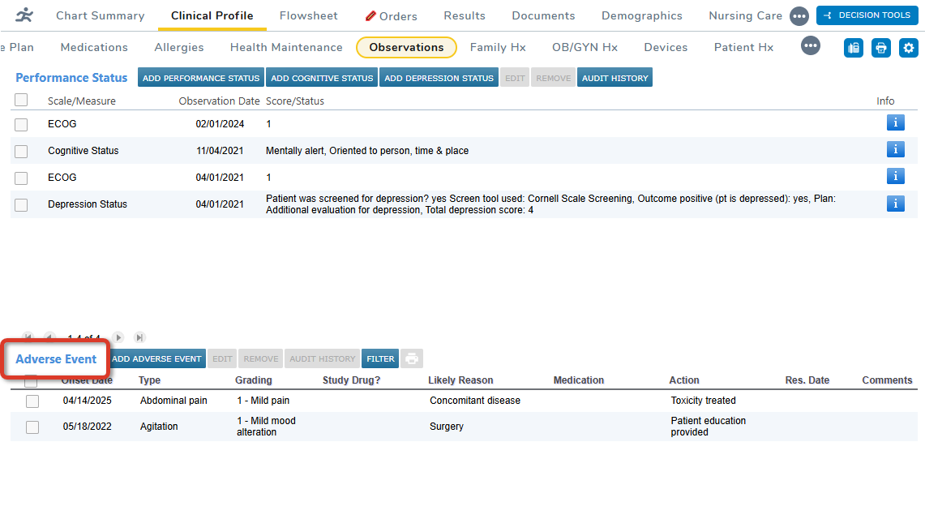The height and width of the screenshot is (532, 925).
Task: Open info for Cognitive Status row
Action: click(x=896, y=149)
